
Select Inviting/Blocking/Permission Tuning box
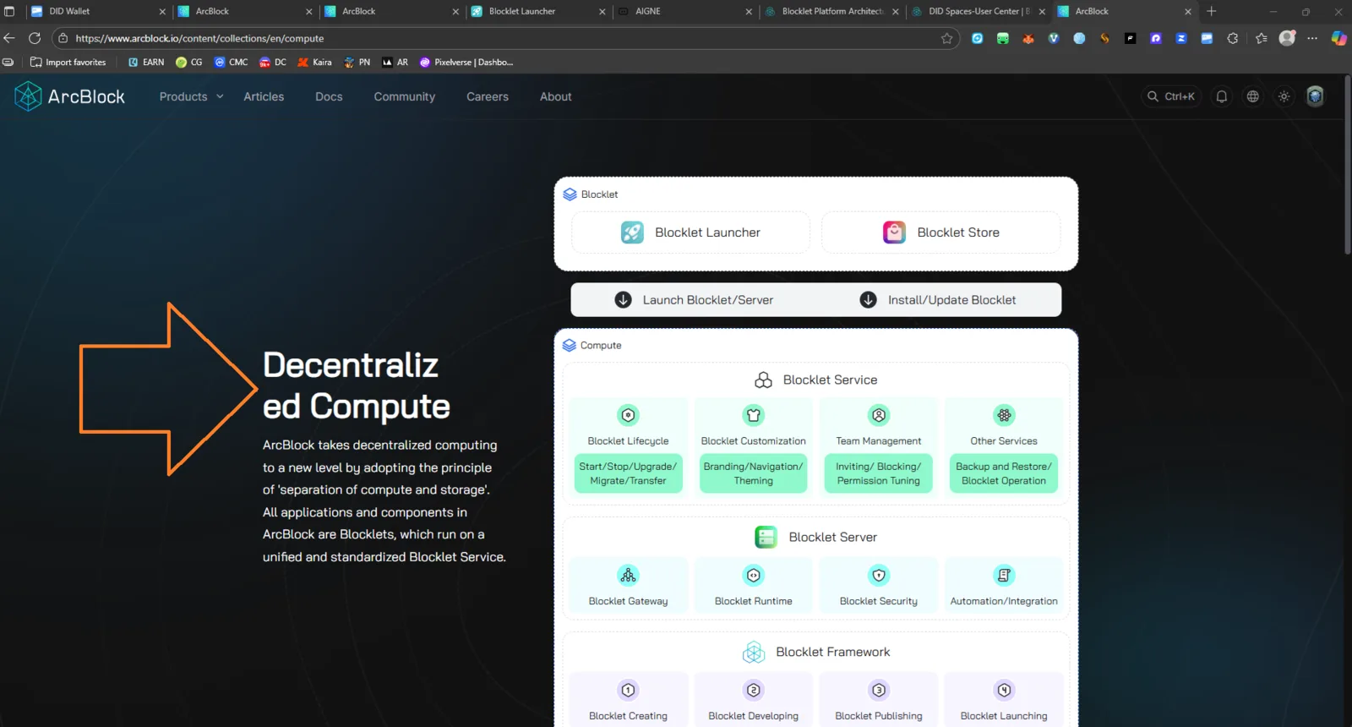pyautogui.click(x=879, y=473)
